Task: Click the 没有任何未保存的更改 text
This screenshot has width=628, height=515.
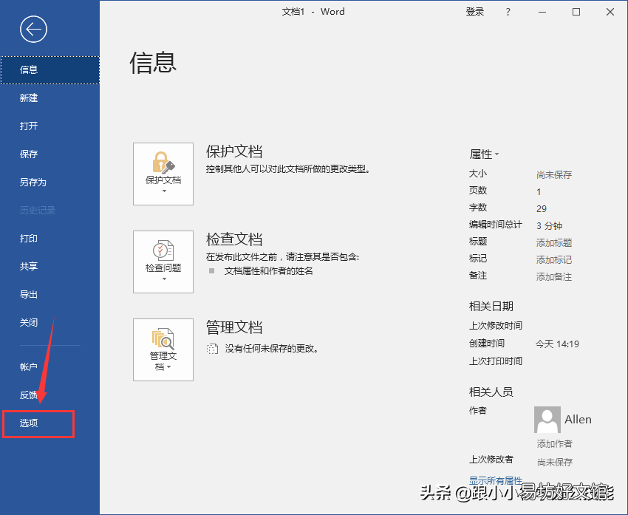Action: click(272, 349)
